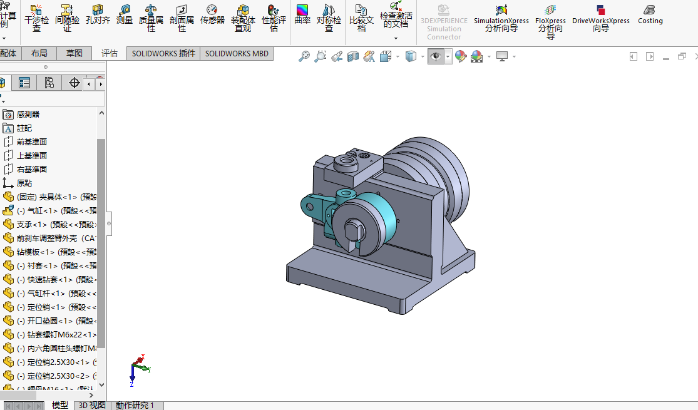This screenshot has height=410, width=698.
Task: Select 右基準面 plane in tree
Action: click(31, 170)
